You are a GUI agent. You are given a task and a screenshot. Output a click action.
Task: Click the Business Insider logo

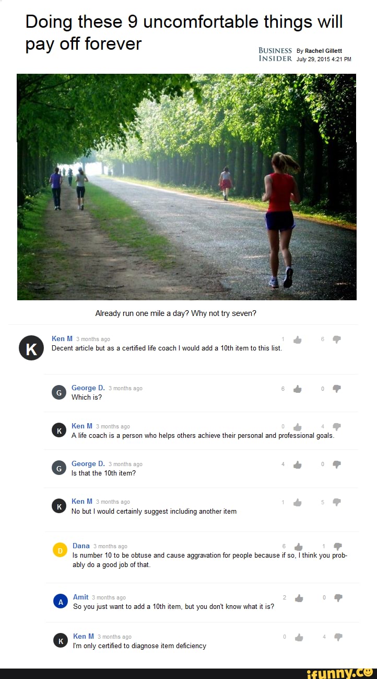click(275, 54)
